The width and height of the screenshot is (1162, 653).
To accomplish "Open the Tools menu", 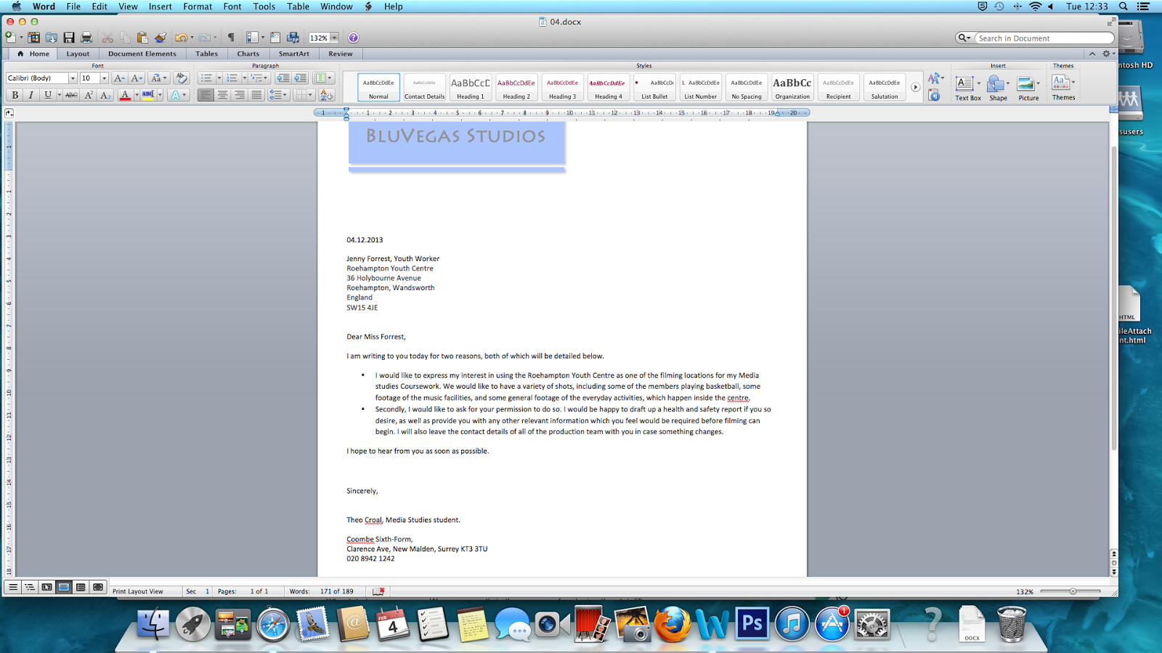I will pyautogui.click(x=264, y=7).
